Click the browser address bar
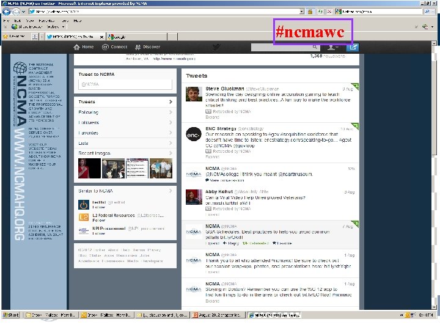This screenshot has width=440, height=330. [x=166, y=12]
